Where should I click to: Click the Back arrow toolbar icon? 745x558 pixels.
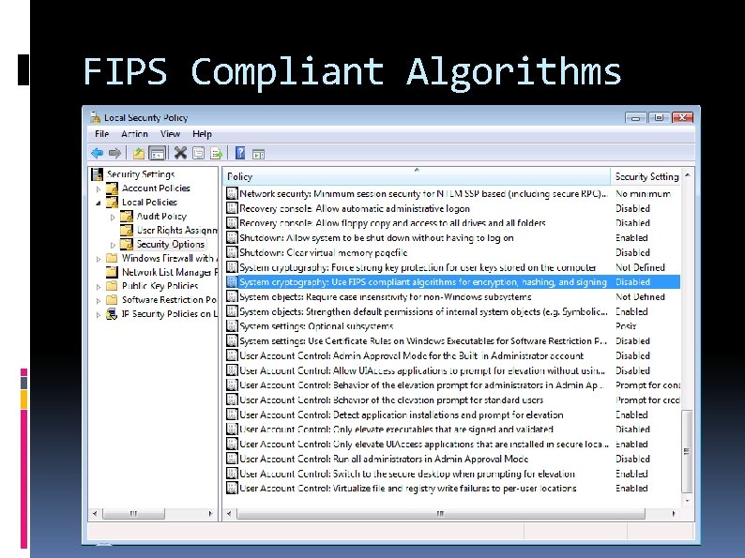coord(98,154)
